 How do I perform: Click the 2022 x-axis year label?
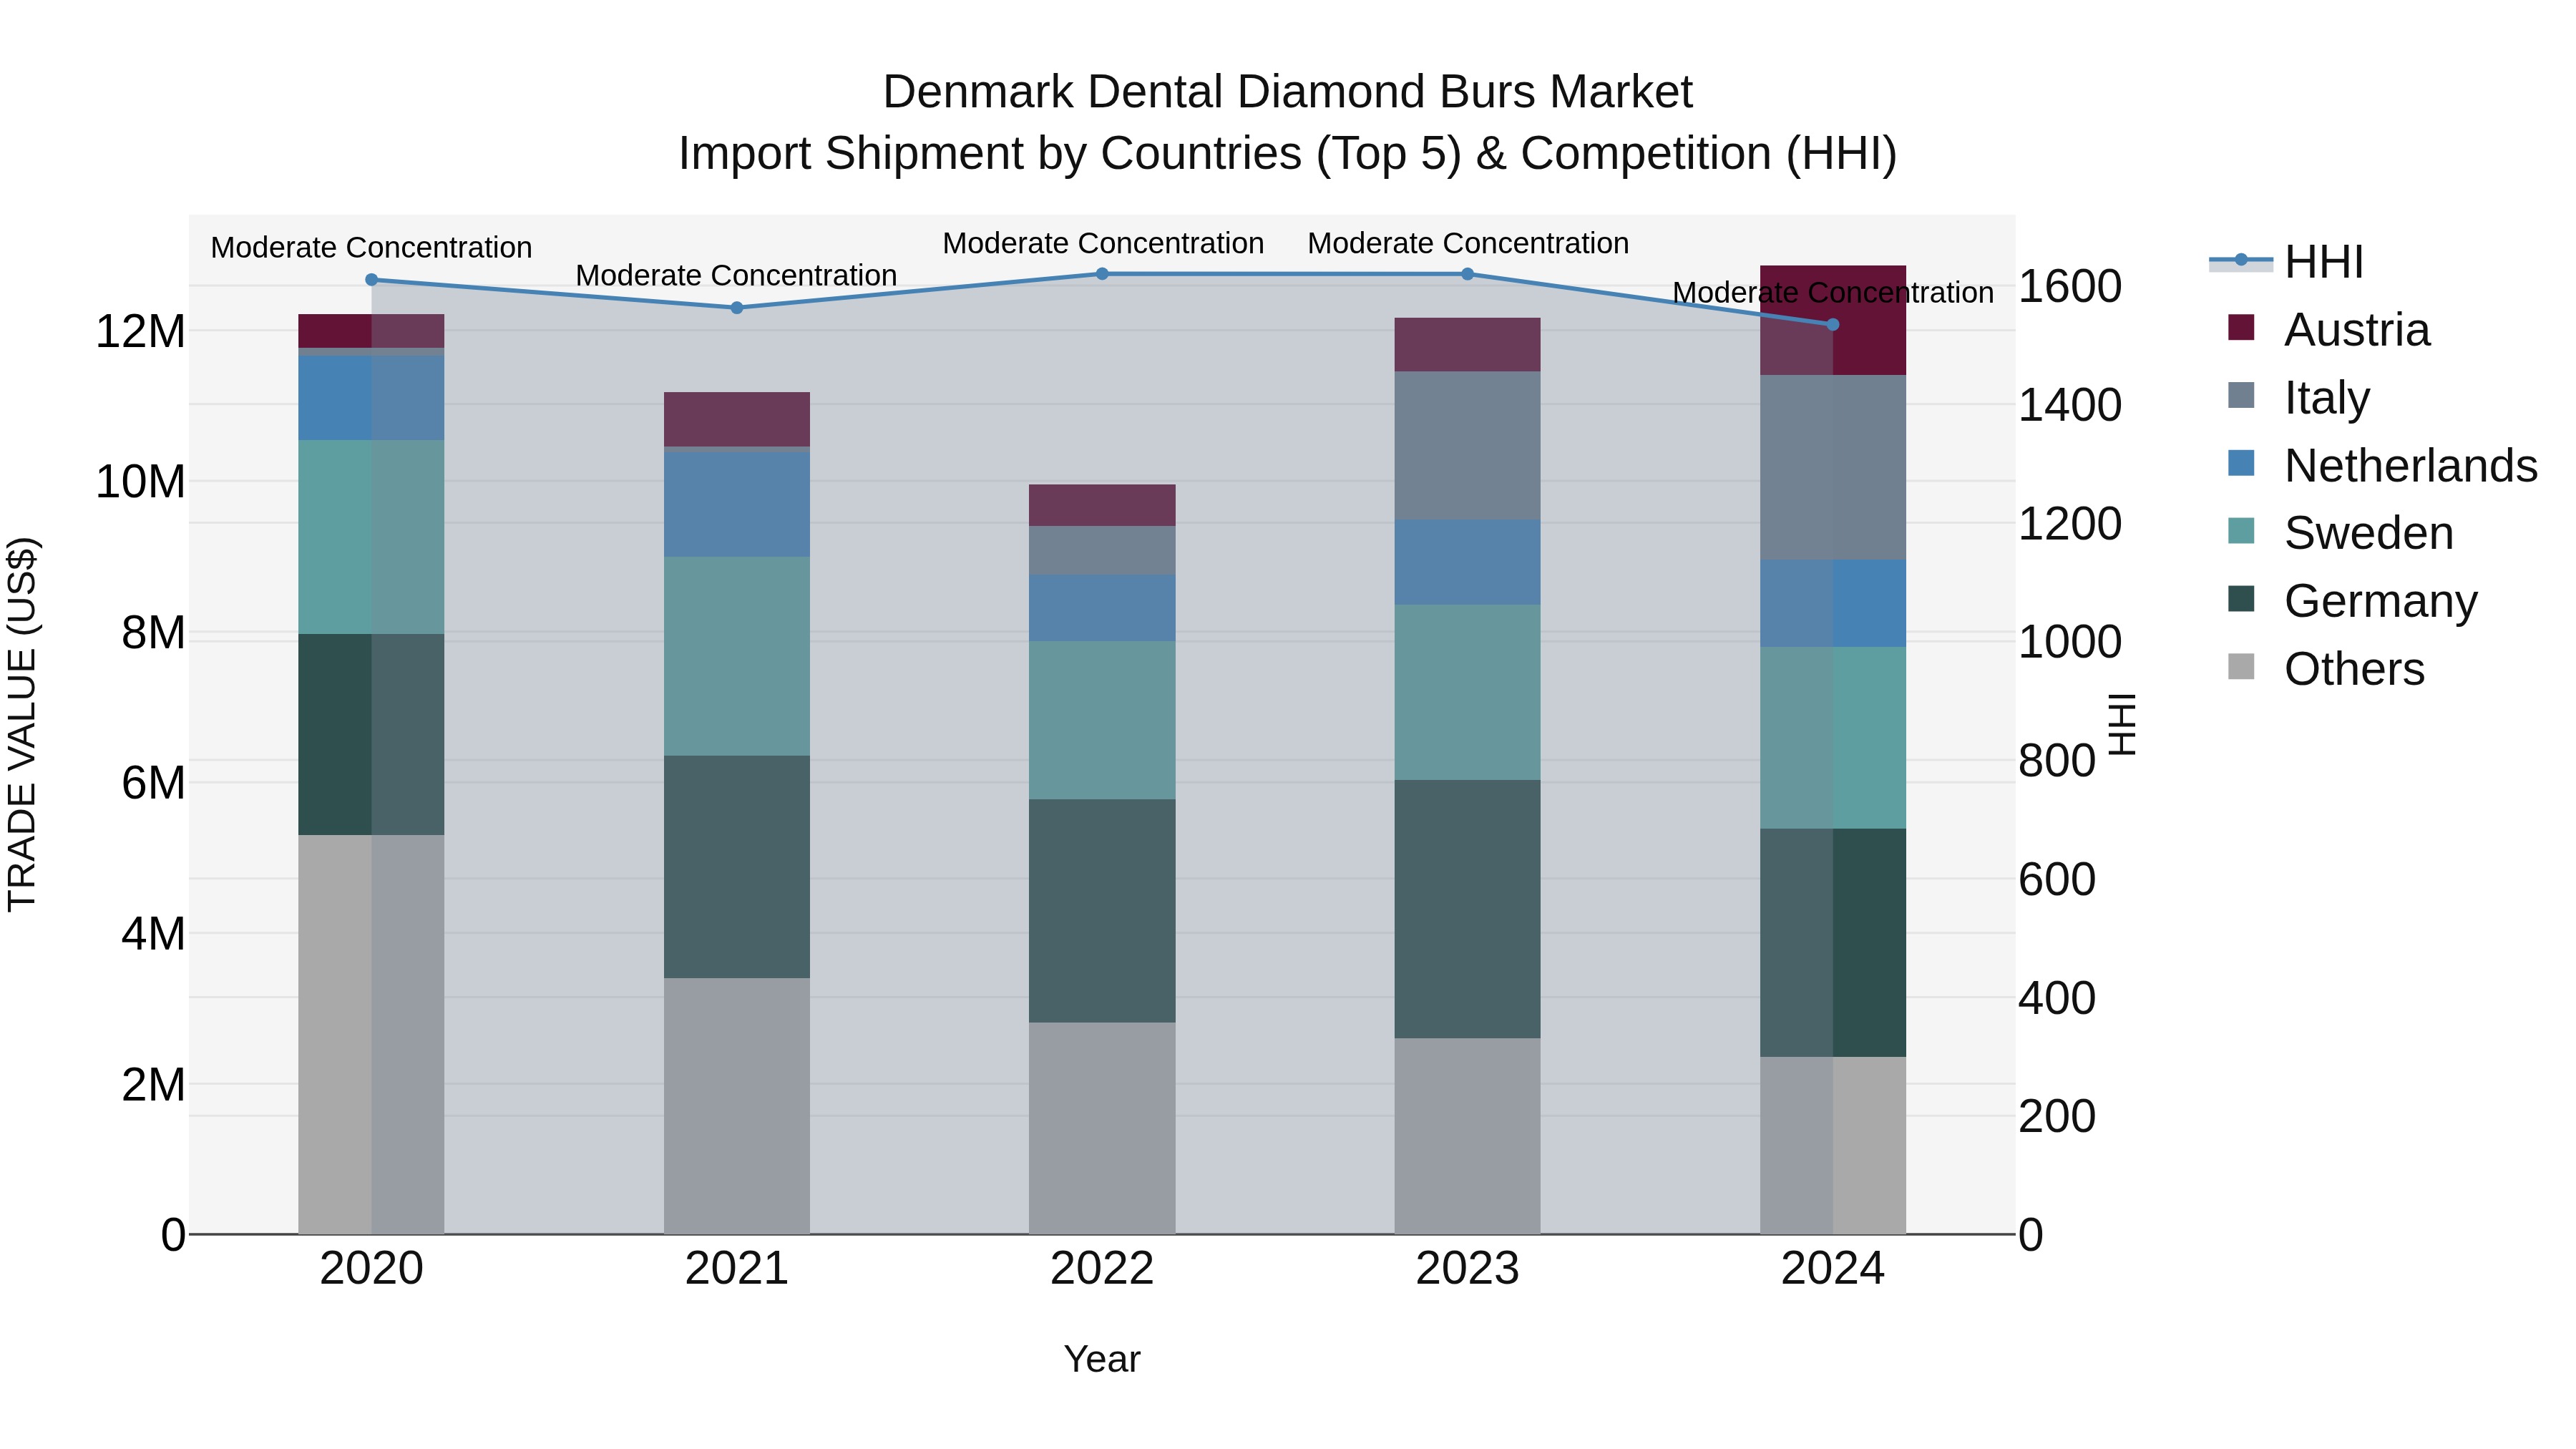pos(1102,1269)
